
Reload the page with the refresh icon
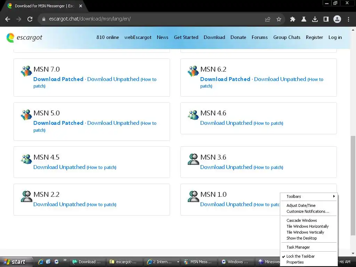[30, 19]
